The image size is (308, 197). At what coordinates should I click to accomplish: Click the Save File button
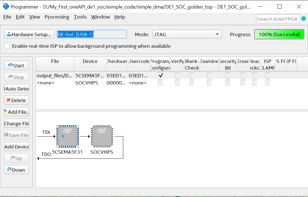pyautogui.click(x=17, y=135)
